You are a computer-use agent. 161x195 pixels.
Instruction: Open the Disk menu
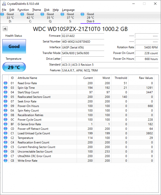(47, 10)
